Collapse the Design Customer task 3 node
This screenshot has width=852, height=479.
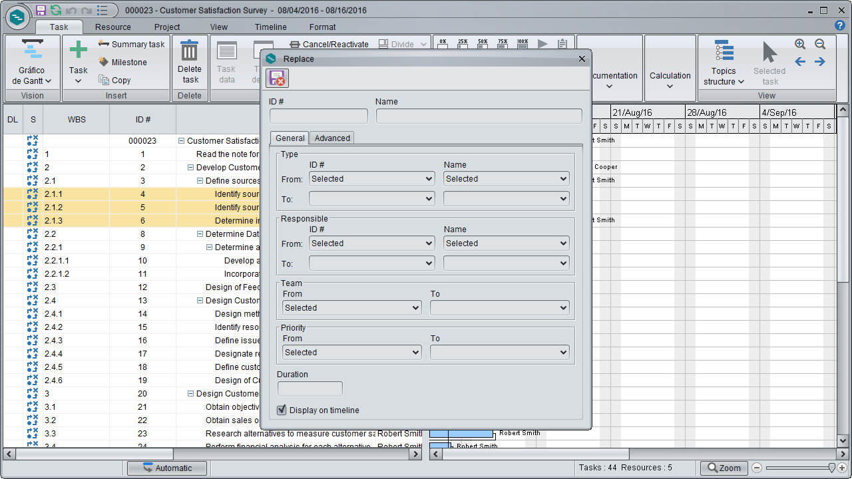tap(190, 393)
